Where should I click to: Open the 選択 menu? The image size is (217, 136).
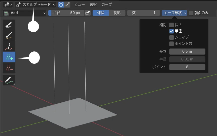coord(93,5)
